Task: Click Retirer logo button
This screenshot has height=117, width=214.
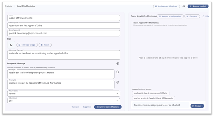Action: pyautogui.click(x=45, y=45)
